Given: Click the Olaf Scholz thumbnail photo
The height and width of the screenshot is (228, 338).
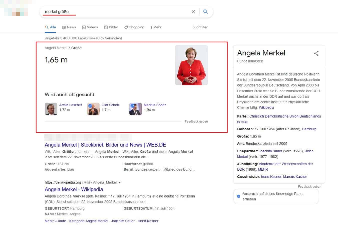Looking at the screenshot, I should point(93,109).
